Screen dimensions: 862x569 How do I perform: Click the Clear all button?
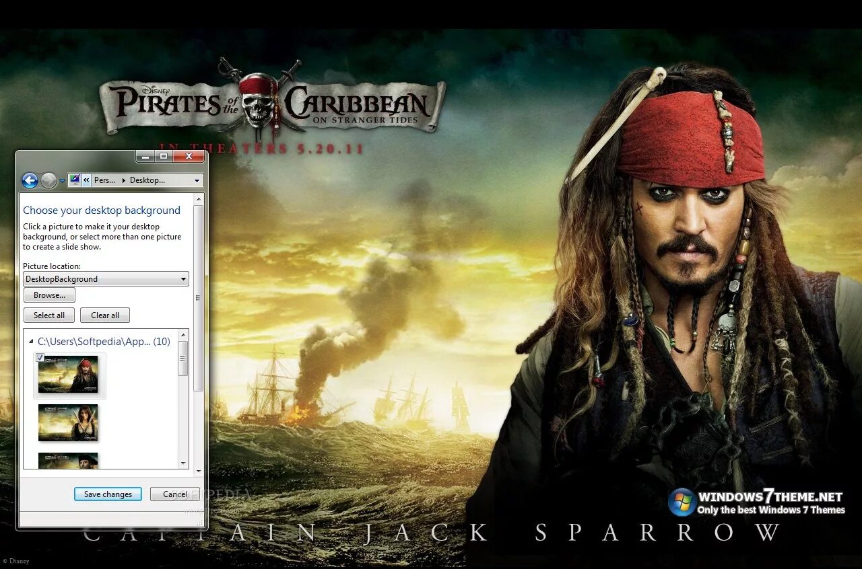point(105,315)
